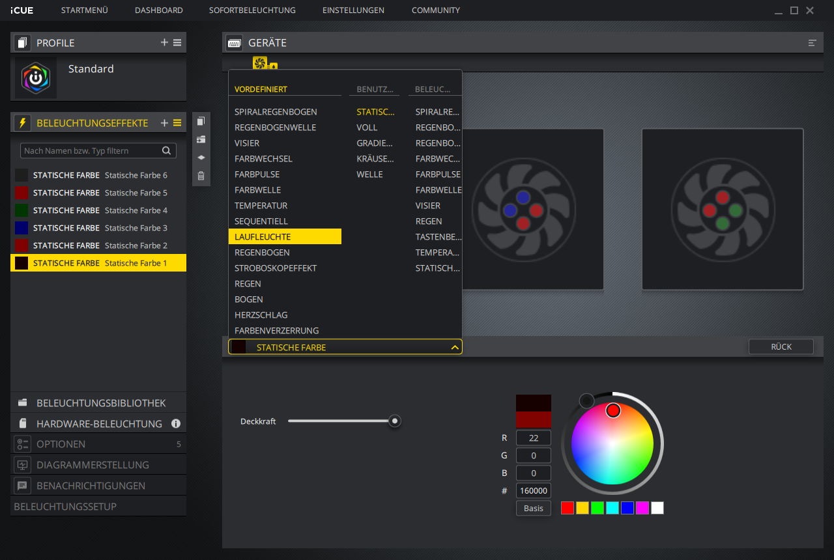Click the keyboard icon beside Geräte
The height and width of the screenshot is (560, 834).
[x=235, y=43]
